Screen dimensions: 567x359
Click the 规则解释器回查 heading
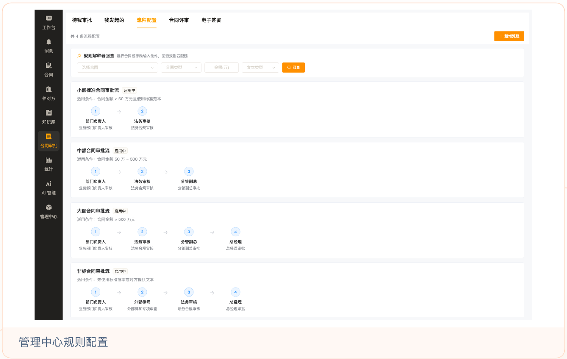point(99,56)
